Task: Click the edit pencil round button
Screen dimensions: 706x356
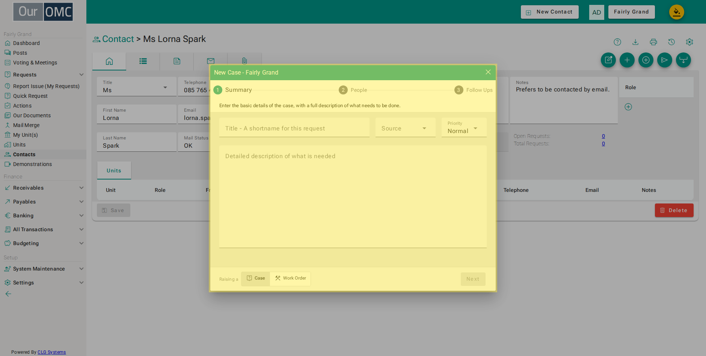Action: point(608,60)
